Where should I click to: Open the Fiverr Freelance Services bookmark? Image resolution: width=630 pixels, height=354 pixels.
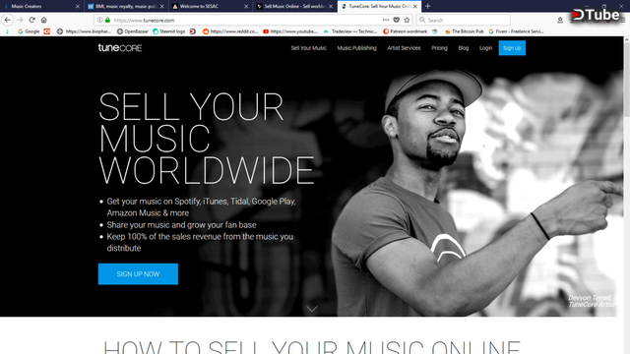pos(516,31)
